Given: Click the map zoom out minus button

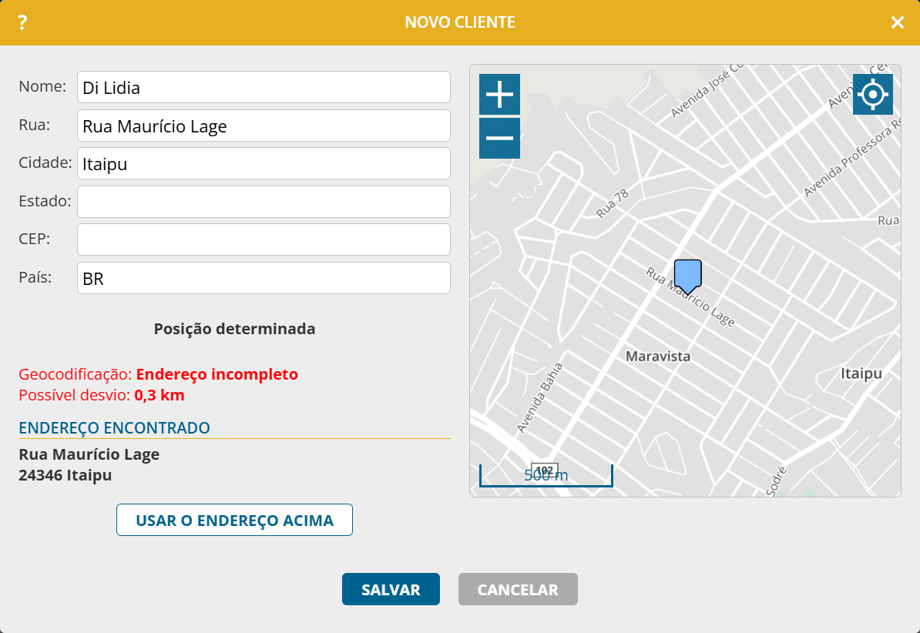Looking at the screenshot, I should tap(499, 139).
